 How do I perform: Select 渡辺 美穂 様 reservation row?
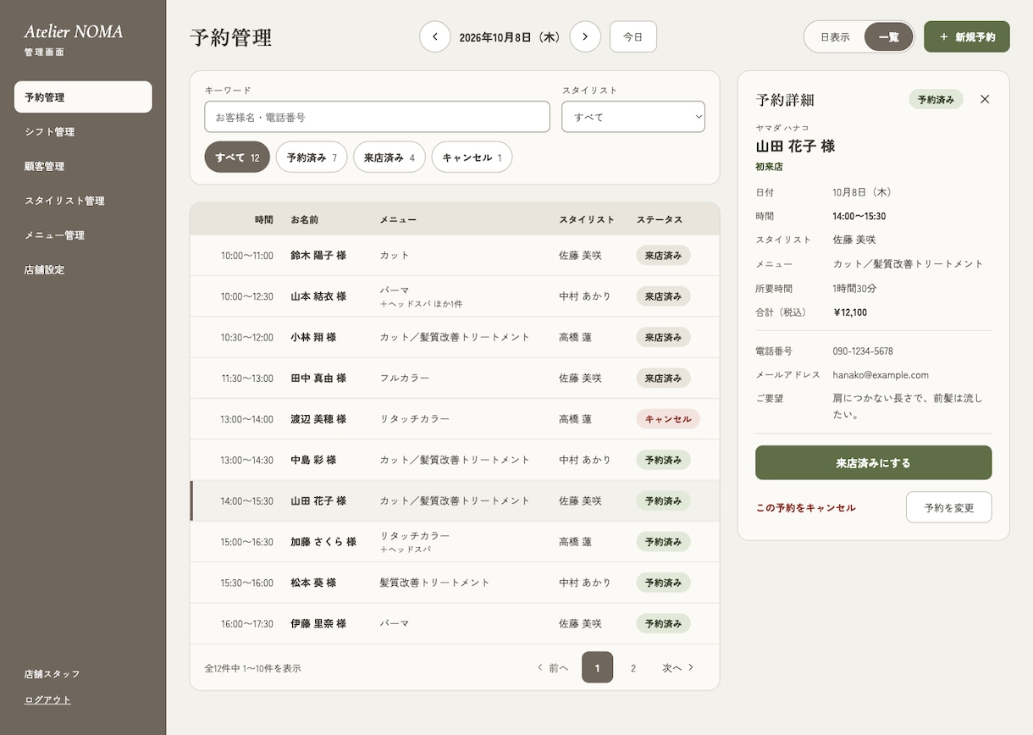(x=455, y=419)
